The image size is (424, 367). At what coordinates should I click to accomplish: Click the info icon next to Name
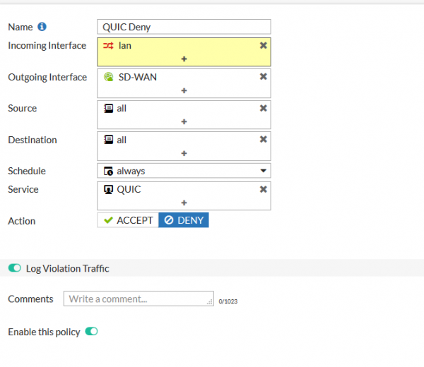[42, 27]
